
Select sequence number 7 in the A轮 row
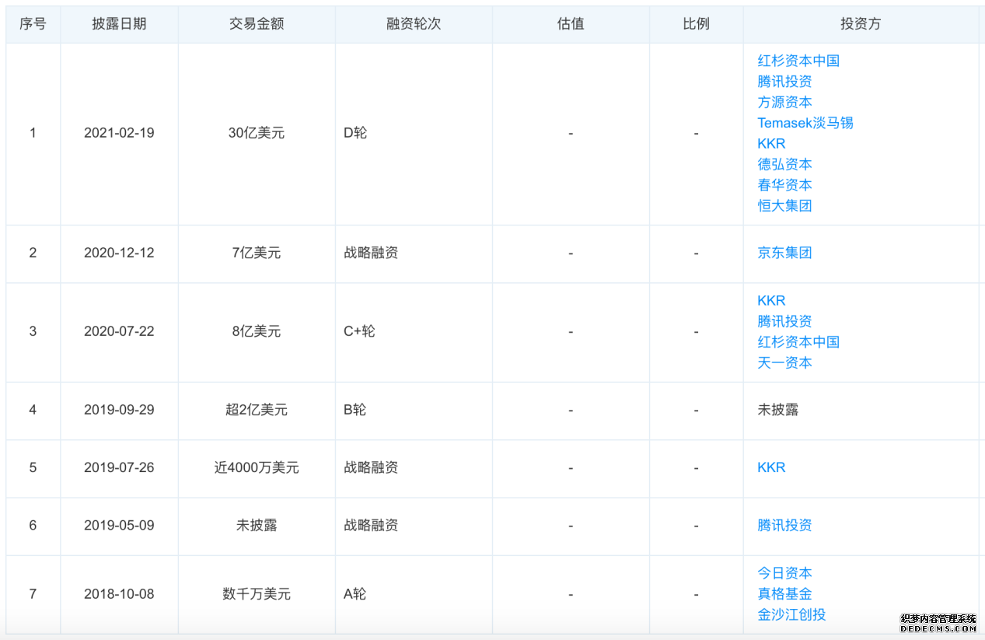click(x=33, y=594)
